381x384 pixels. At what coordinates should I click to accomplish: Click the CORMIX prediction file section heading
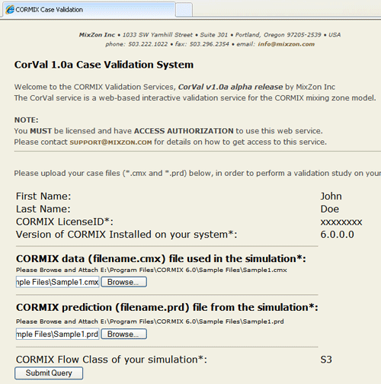pyautogui.click(x=167, y=308)
